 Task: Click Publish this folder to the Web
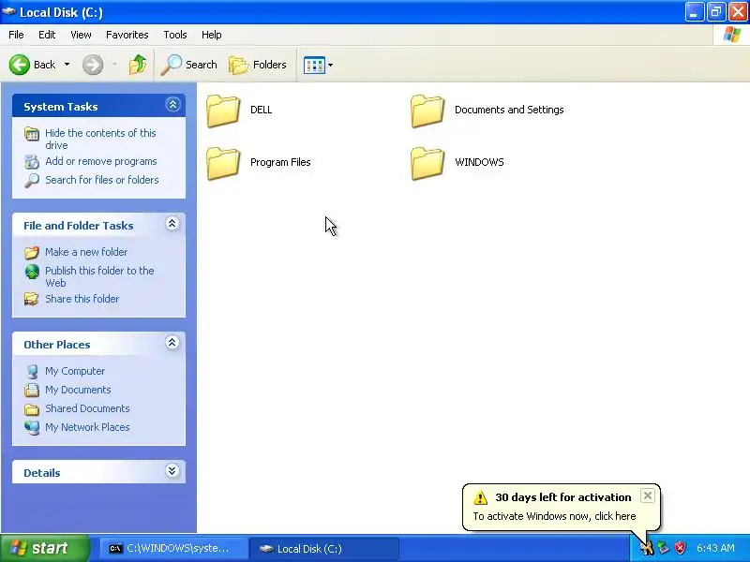(x=99, y=276)
